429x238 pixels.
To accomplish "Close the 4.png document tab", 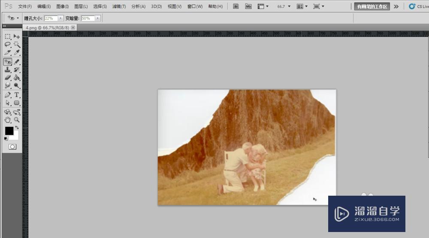I will 73,27.
